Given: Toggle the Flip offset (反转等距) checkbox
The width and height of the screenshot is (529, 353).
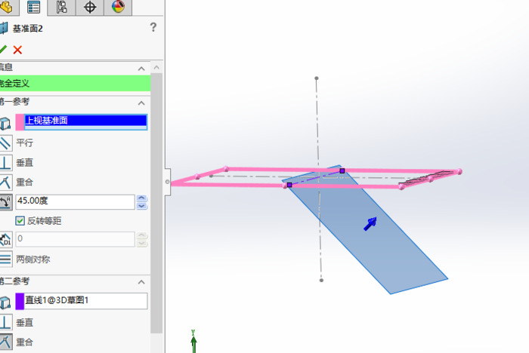Looking at the screenshot, I should [x=20, y=220].
